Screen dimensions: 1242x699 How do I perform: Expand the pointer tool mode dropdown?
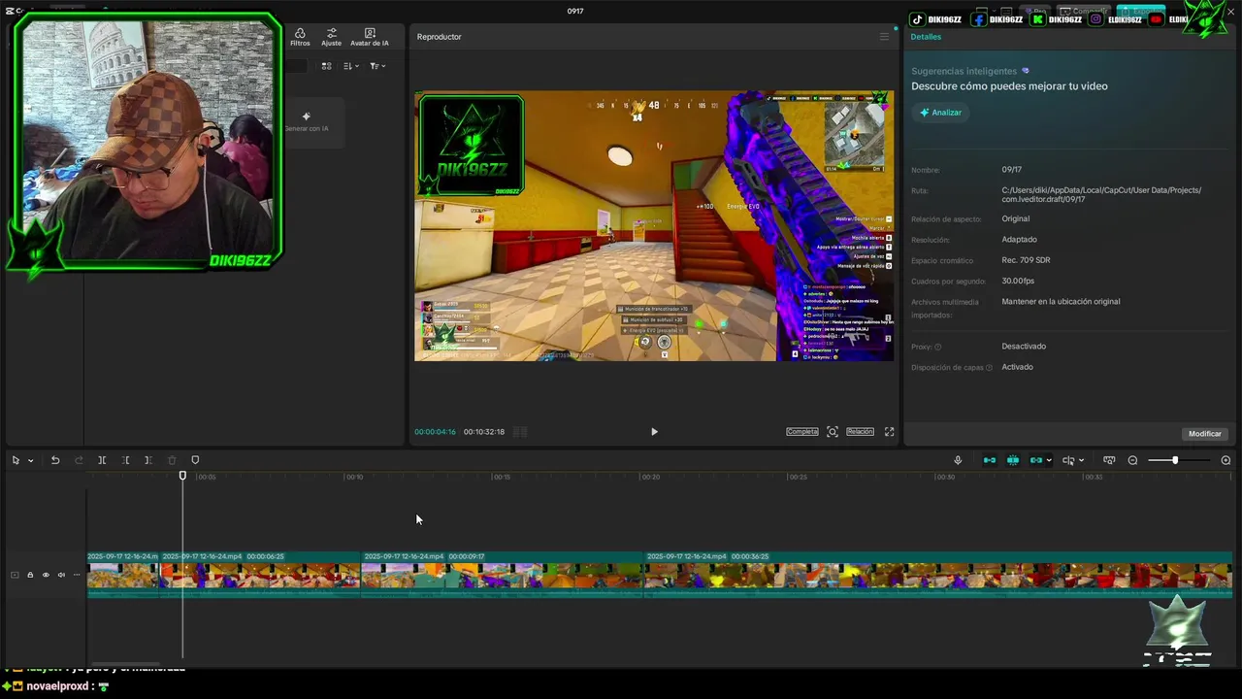(x=30, y=461)
